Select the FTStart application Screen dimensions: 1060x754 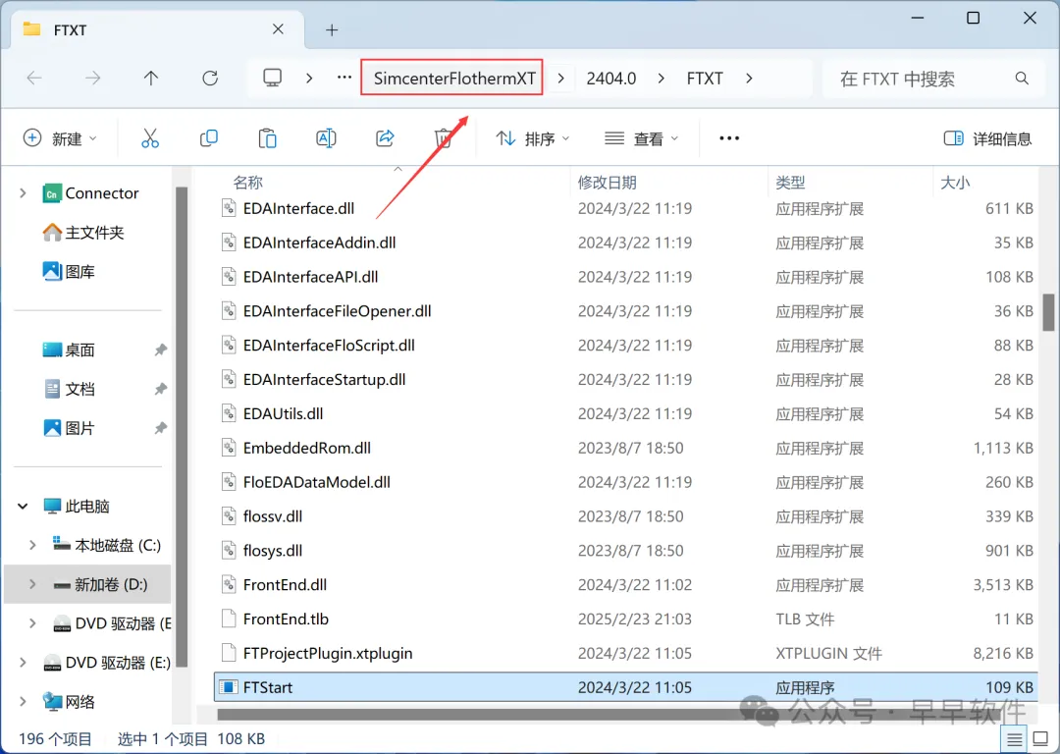click(x=625, y=687)
